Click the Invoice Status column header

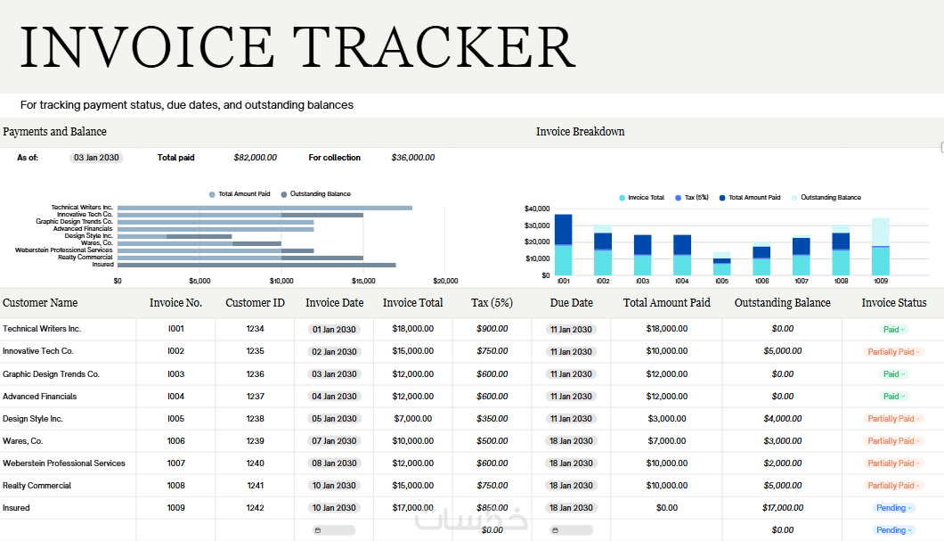894,303
